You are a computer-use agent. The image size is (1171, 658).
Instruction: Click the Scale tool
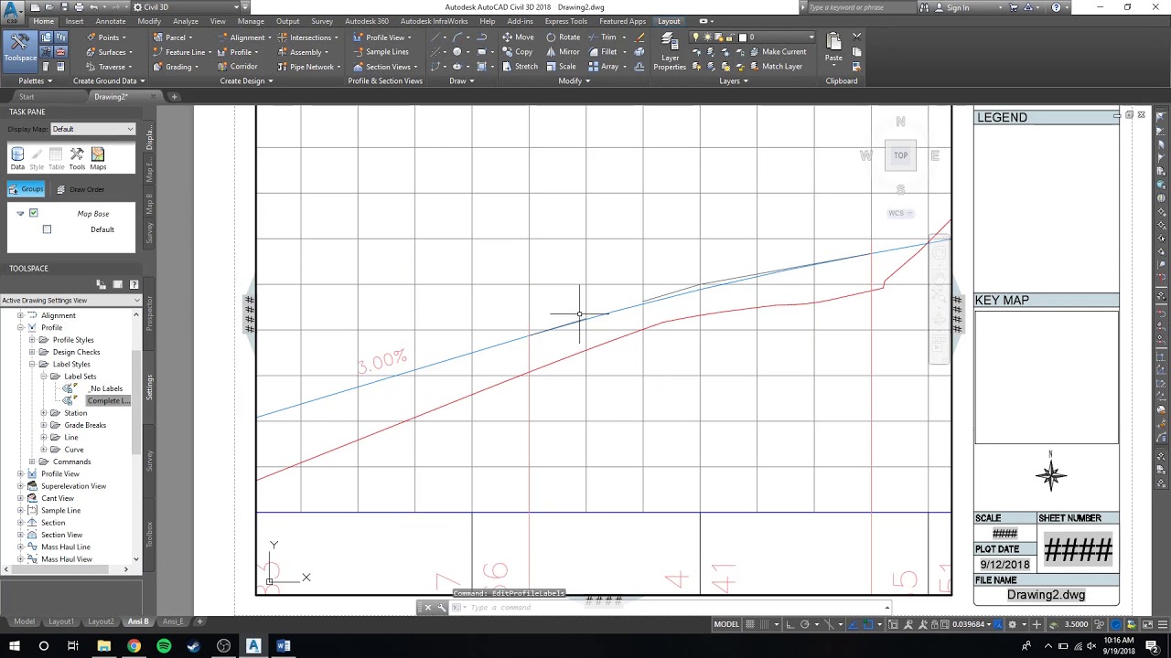[x=561, y=67]
